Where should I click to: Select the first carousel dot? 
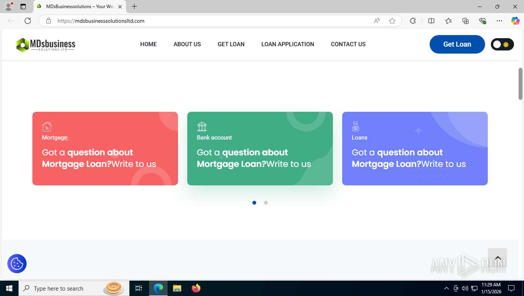(x=254, y=203)
